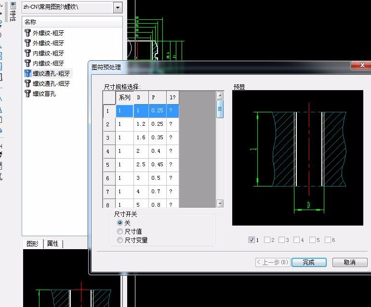Close the 图符预处理 dialog
The height and width of the screenshot is (307, 371).
(362, 65)
